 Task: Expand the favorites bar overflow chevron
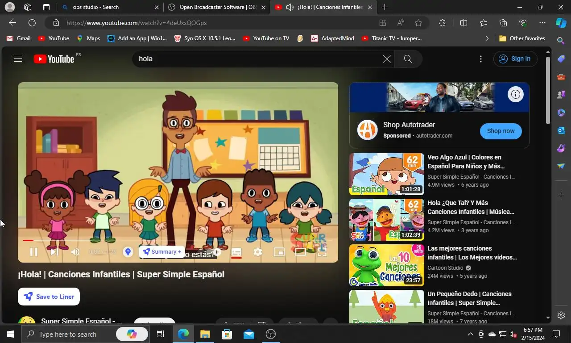coord(487,38)
